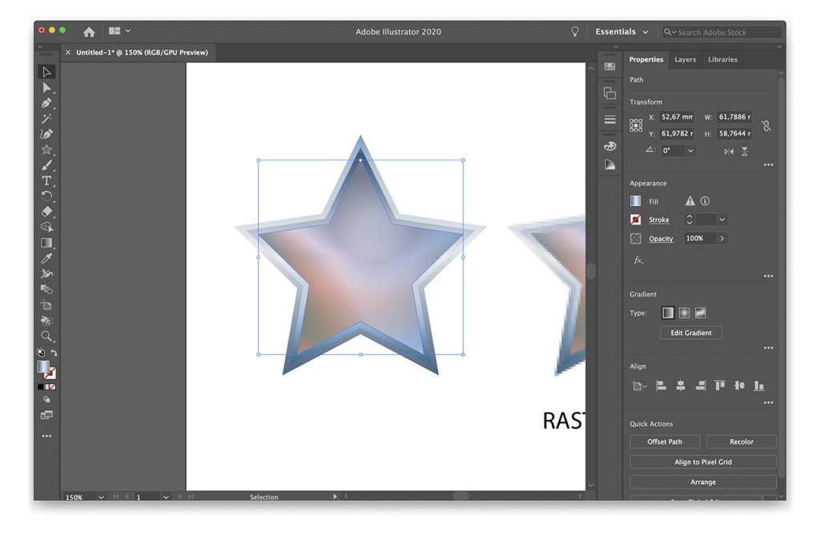Select the Eyedropper tool

[46, 258]
